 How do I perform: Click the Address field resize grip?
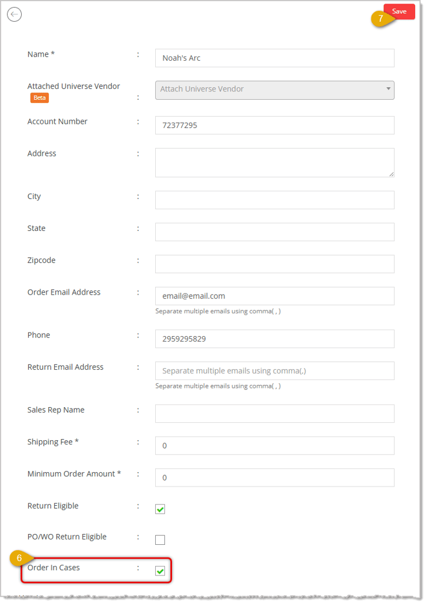391,174
